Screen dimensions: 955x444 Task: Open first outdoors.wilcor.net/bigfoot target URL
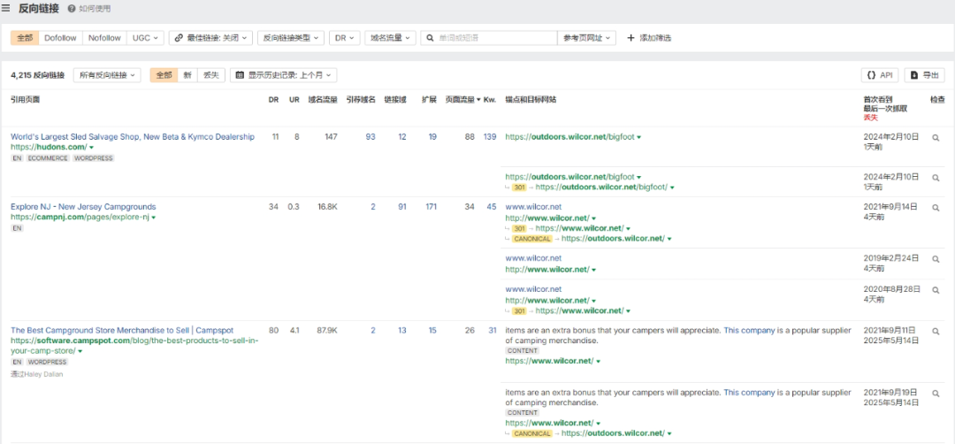tap(570, 138)
